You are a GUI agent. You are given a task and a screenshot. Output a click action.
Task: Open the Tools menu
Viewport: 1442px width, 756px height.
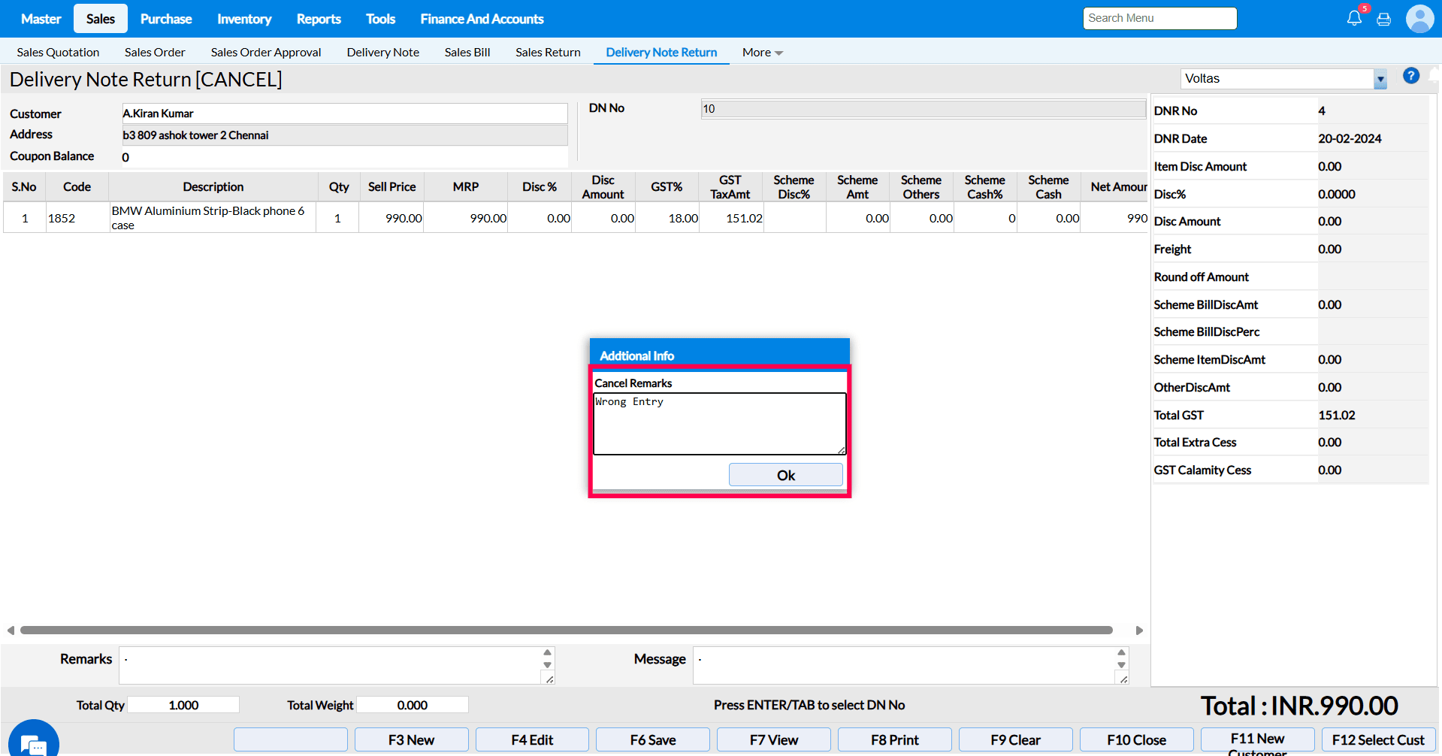(x=380, y=19)
